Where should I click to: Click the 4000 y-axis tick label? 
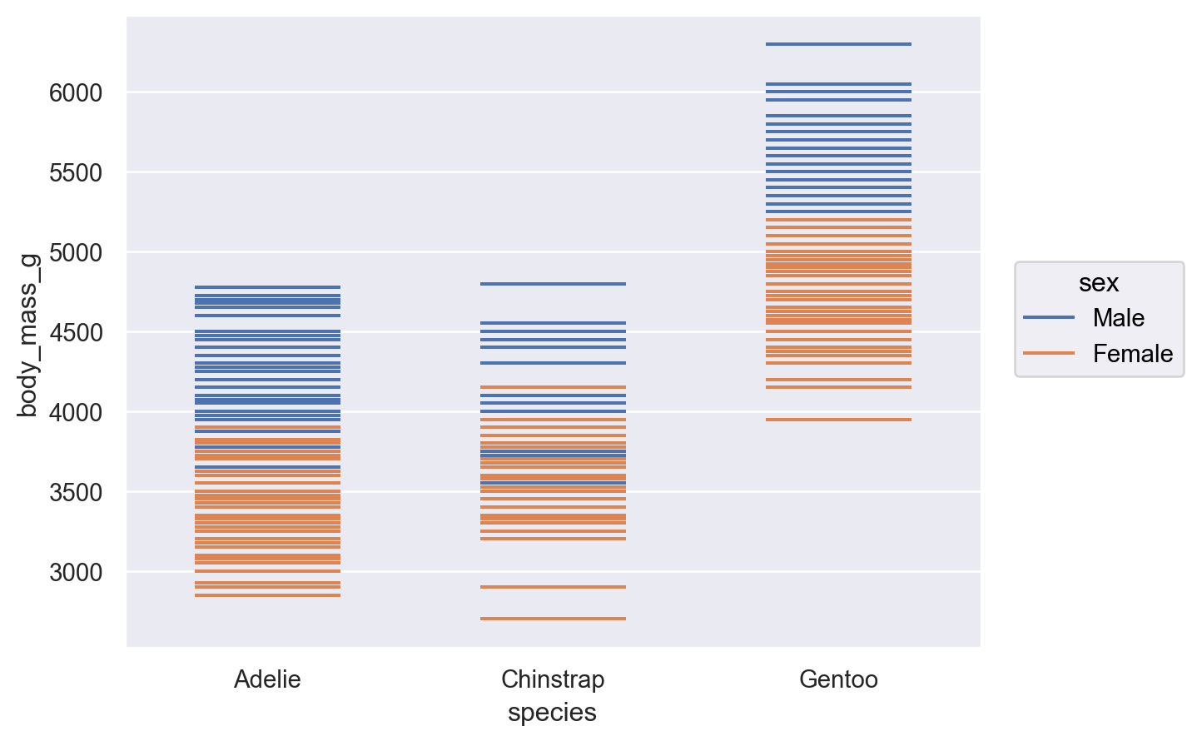click(76, 412)
